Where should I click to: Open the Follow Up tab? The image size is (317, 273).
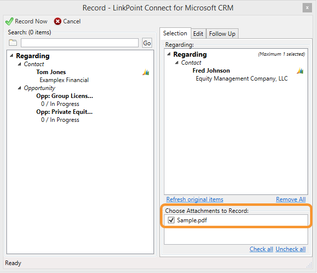pos(222,34)
